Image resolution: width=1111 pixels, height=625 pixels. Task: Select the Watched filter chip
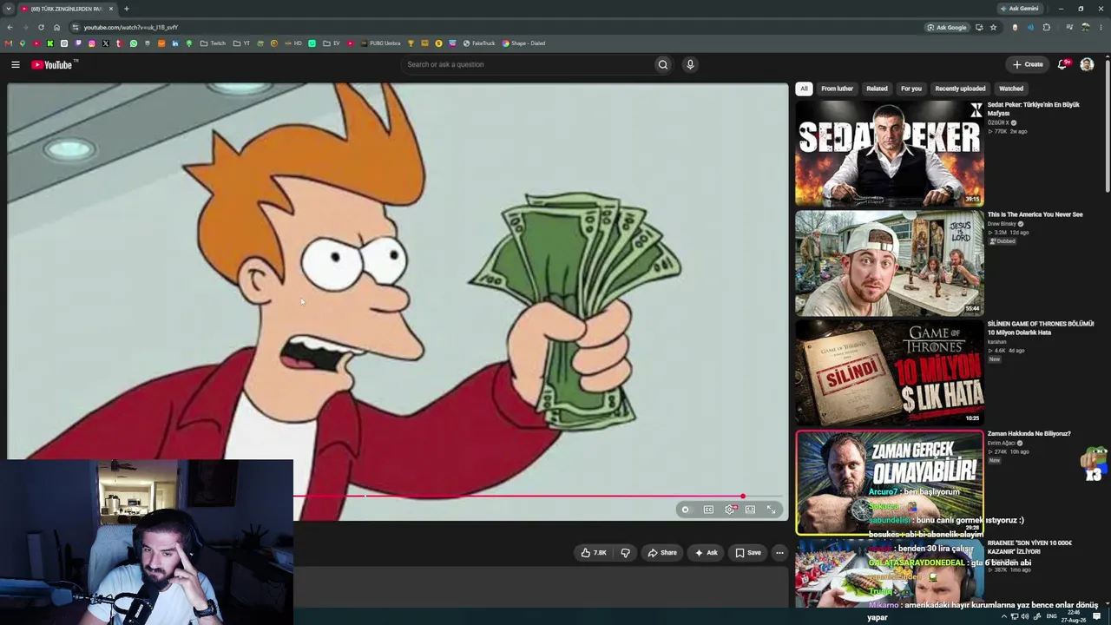pyautogui.click(x=1011, y=89)
